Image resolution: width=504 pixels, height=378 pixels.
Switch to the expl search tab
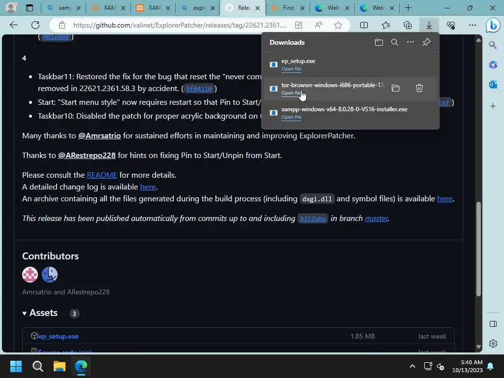(x=198, y=8)
